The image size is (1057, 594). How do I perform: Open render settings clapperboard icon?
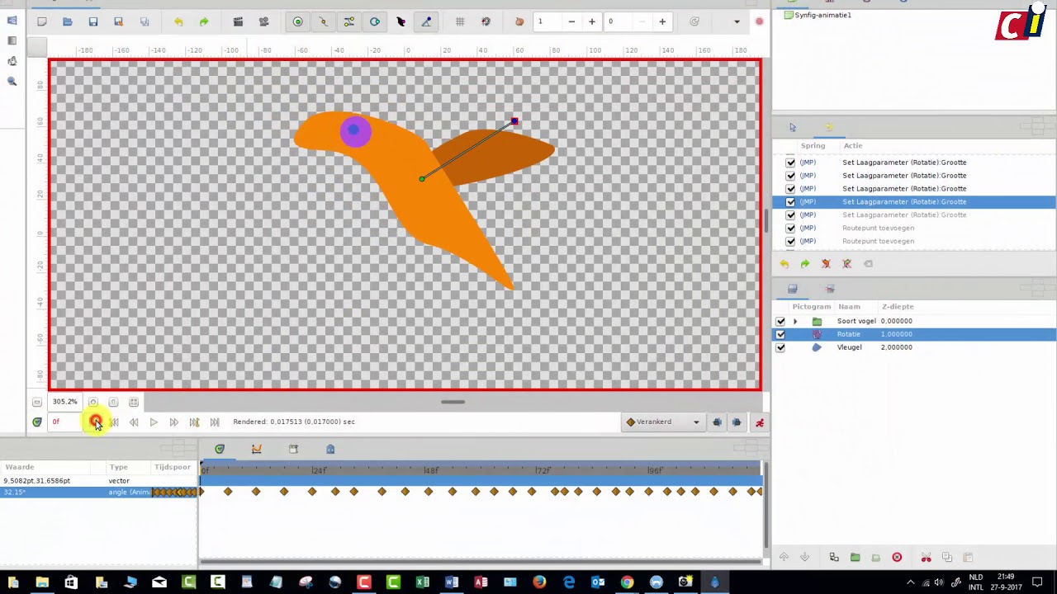pyautogui.click(x=238, y=21)
